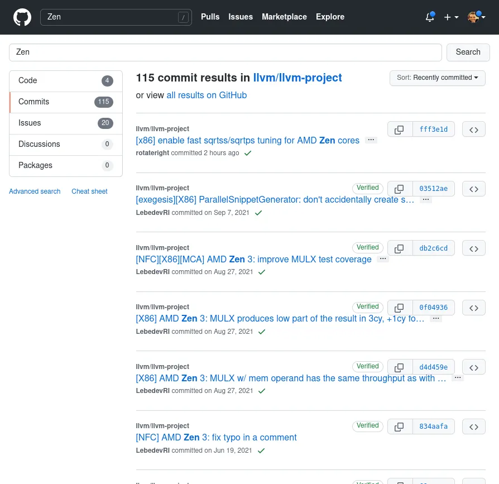The height and width of the screenshot is (484, 499).
Task: Show status checkmark for the MULX test coverage commit
Action: pos(262,272)
